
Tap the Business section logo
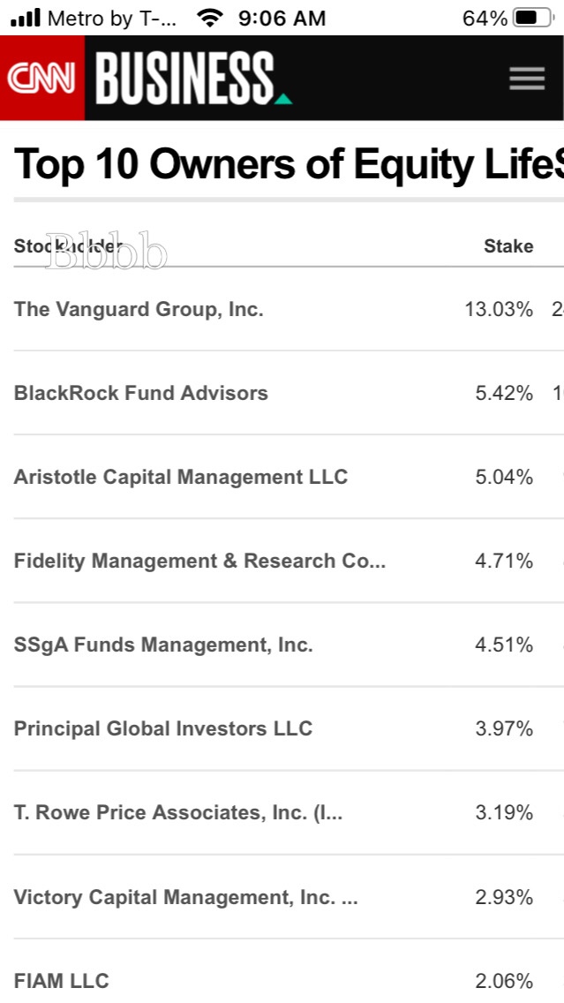(192, 79)
